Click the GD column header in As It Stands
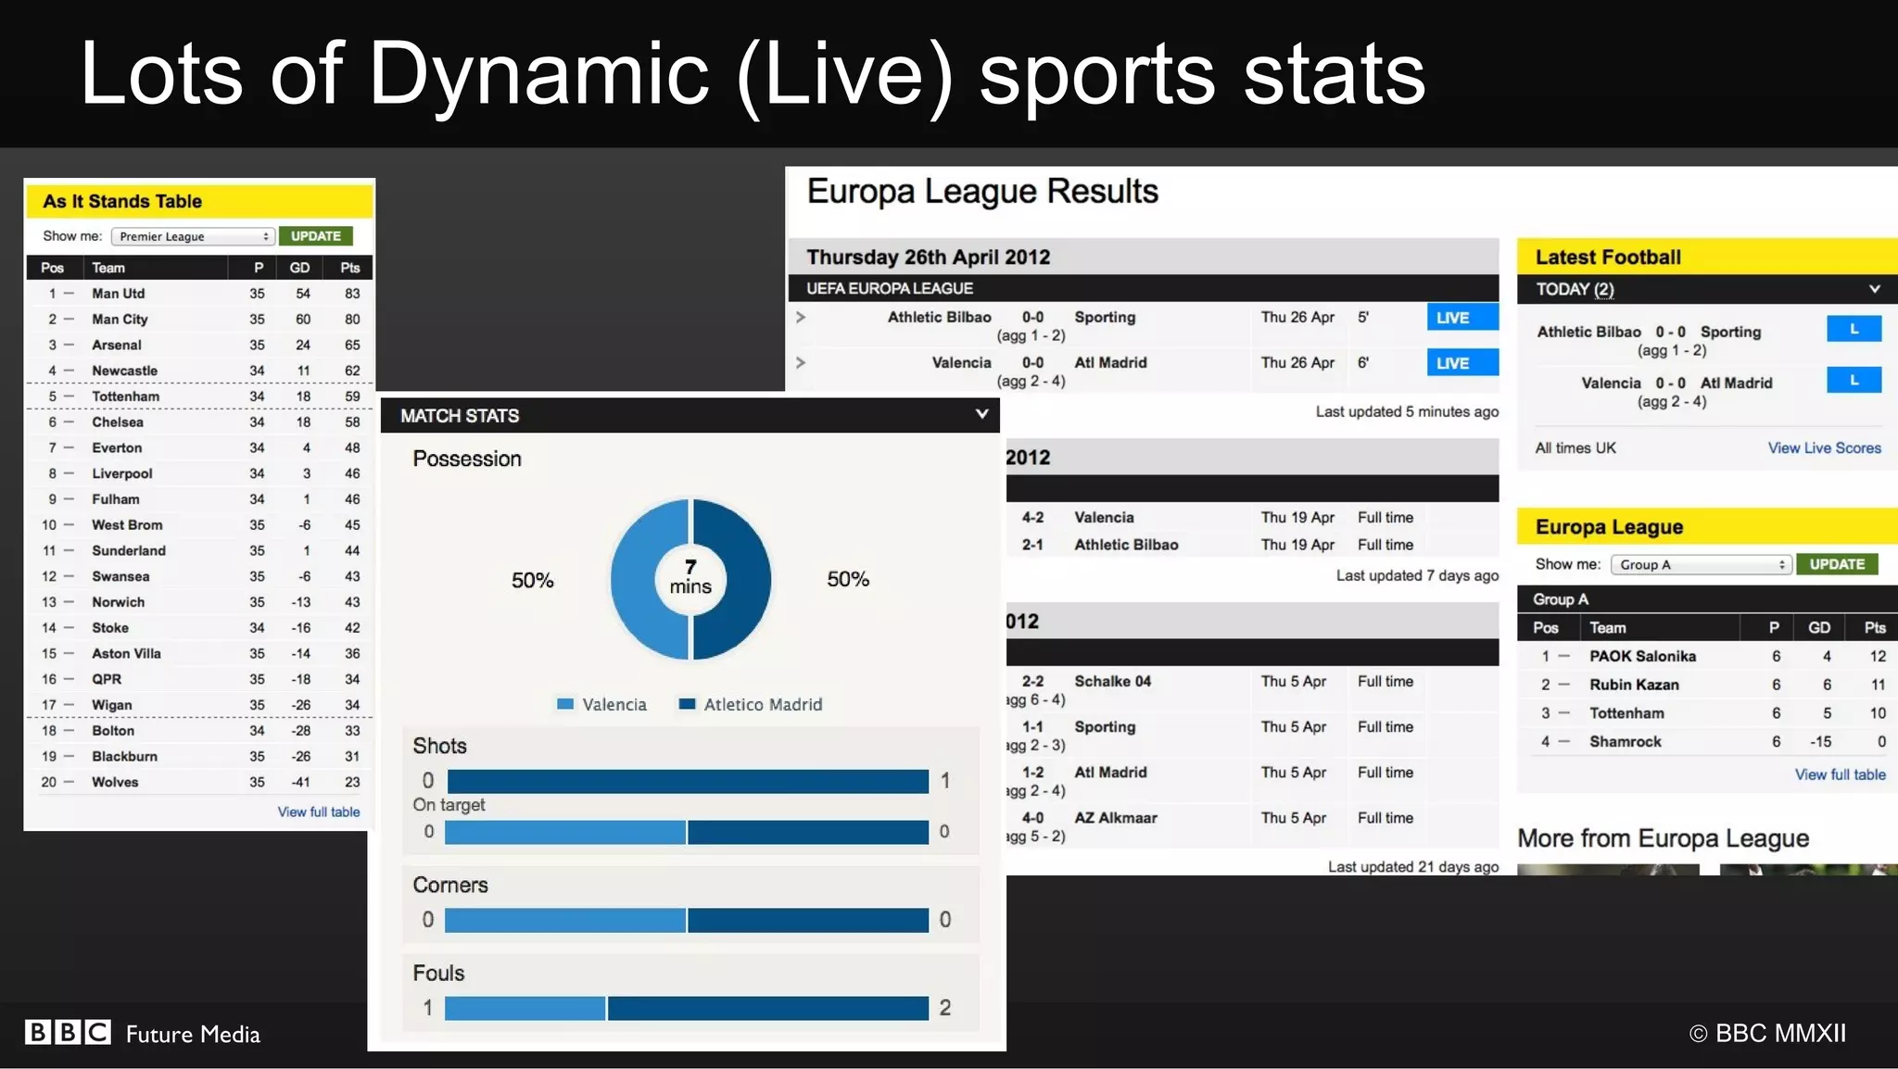This screenshot has width=1898, height=1069. pyautogui.click(x=299, y=268)
